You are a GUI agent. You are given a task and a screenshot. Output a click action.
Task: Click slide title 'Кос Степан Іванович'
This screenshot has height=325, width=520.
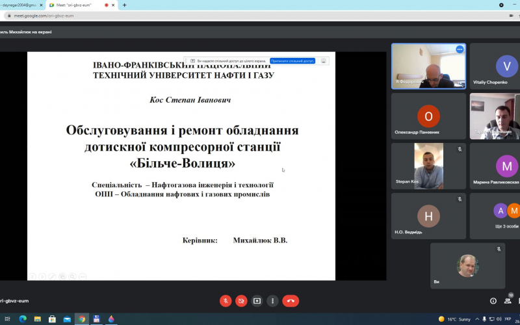[190, 100]
